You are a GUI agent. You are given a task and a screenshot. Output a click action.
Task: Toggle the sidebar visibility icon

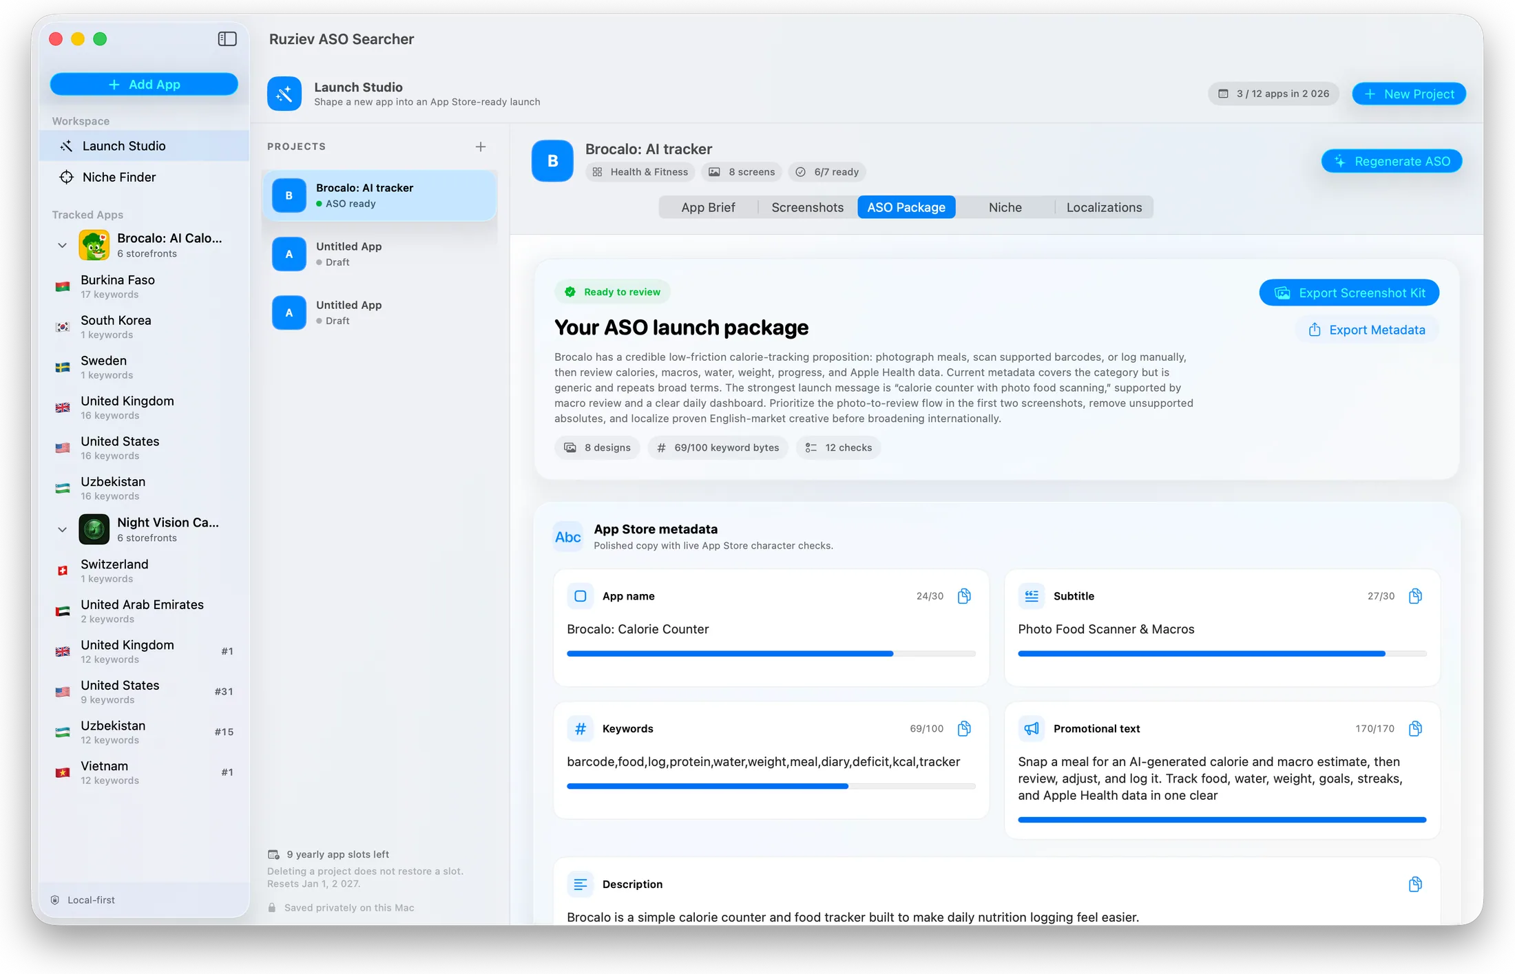coord(227,39)
